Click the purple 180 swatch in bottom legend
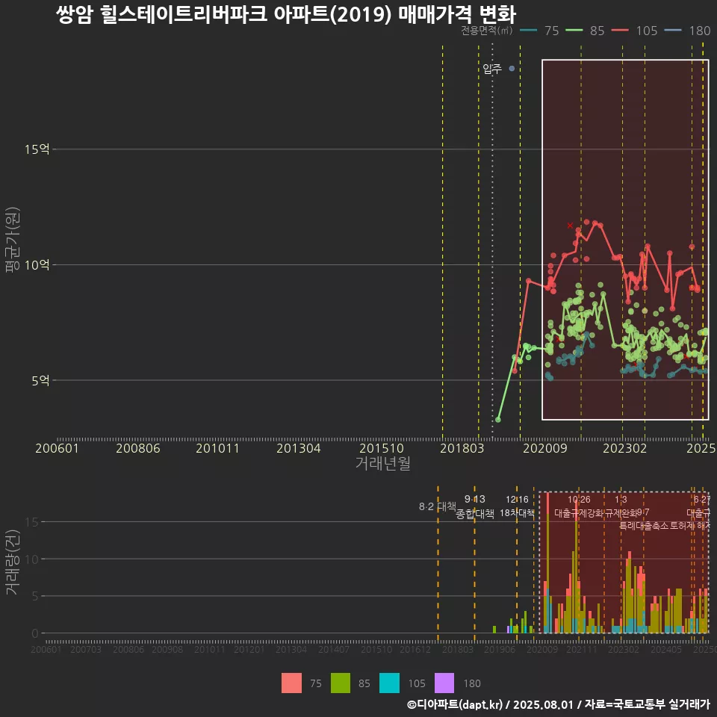The width and height of the screenshot is (717, 717). tap(444, 683)
